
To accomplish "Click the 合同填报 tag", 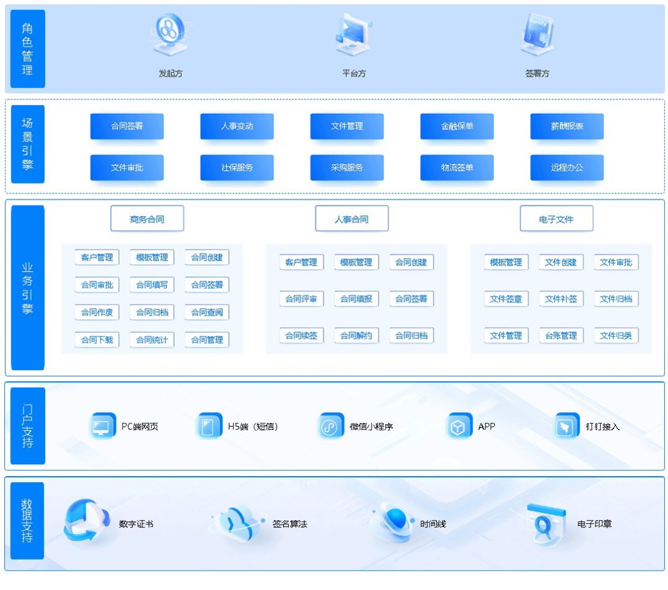I will [x=357, y=299].
